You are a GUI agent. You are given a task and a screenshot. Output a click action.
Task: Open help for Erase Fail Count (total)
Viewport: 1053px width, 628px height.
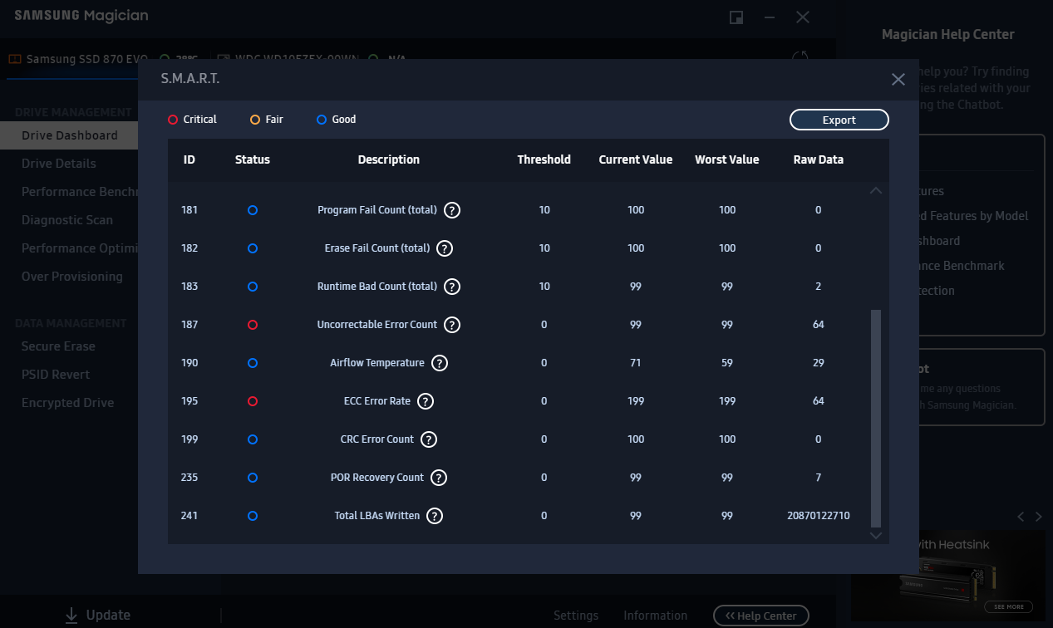point(445,248)
